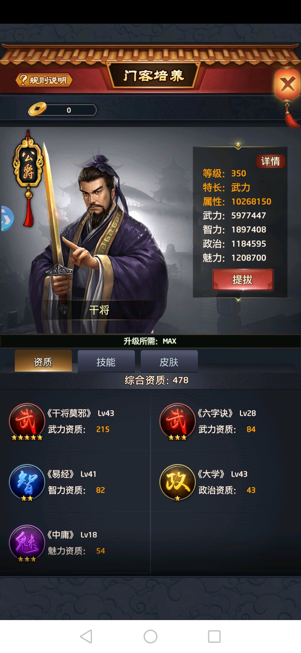Select the 资质 tab
The image size is (301, 653).
point(43,362)
